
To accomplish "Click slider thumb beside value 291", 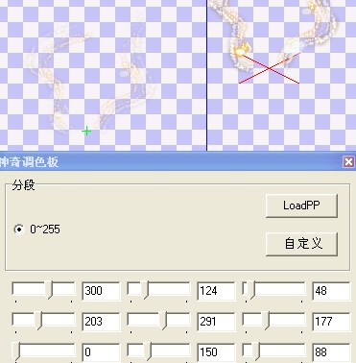I will 163,321.
